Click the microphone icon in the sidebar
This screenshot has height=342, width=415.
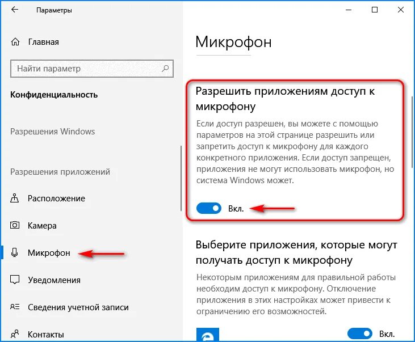click(15, 252)
